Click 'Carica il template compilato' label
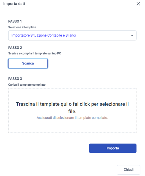The image size is (145, 176). (x=27, y=85)
